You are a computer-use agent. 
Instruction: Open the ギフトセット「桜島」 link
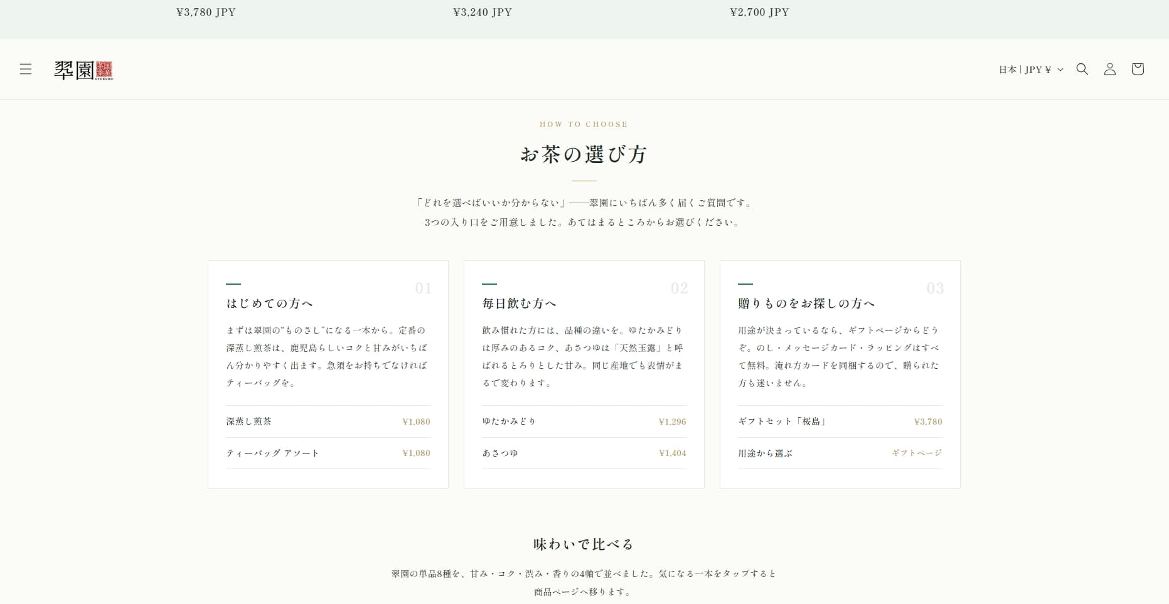point(840,421)
